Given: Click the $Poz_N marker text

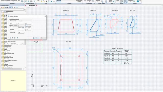Looking at the screenshot, I should click(x=35, y=42).
